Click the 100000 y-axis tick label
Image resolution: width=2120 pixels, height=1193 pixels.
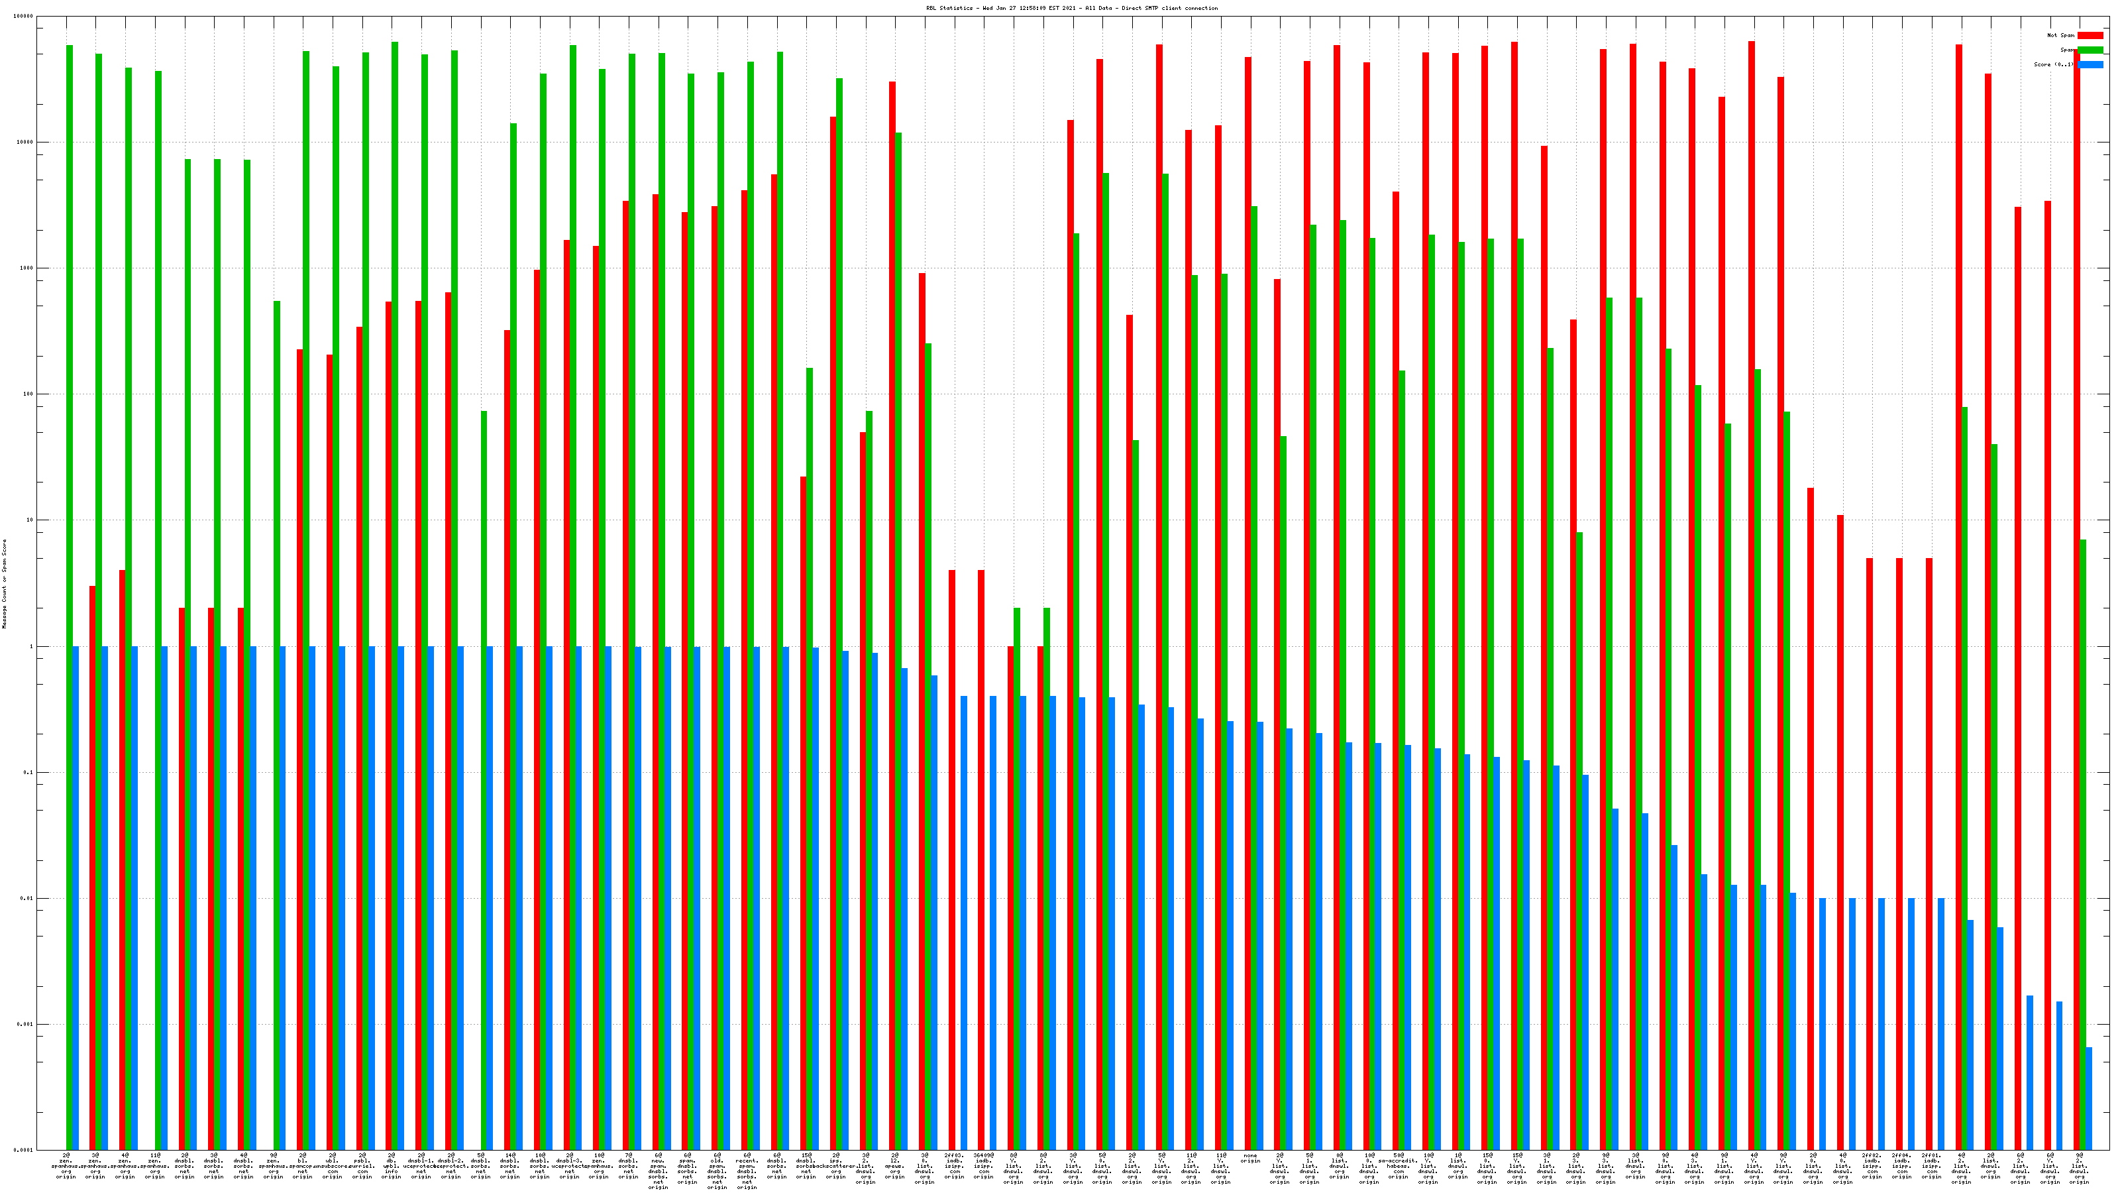[x=25, y=17]
